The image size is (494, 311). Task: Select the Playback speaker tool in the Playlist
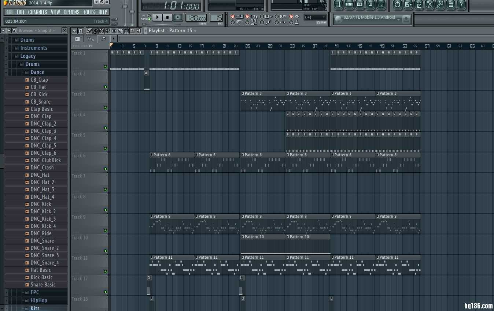coord(139,30)
